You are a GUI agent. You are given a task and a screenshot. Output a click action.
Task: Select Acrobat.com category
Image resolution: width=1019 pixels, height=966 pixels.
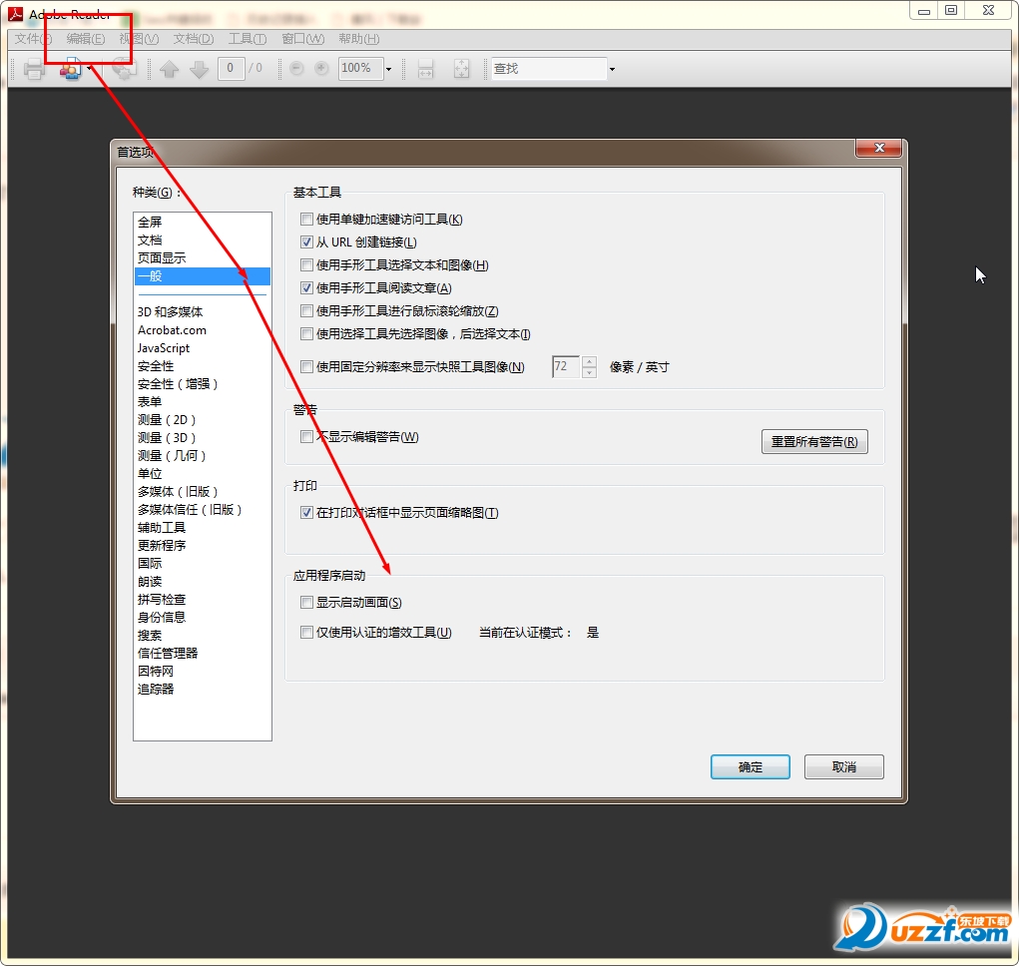click(x=203, y=330)
